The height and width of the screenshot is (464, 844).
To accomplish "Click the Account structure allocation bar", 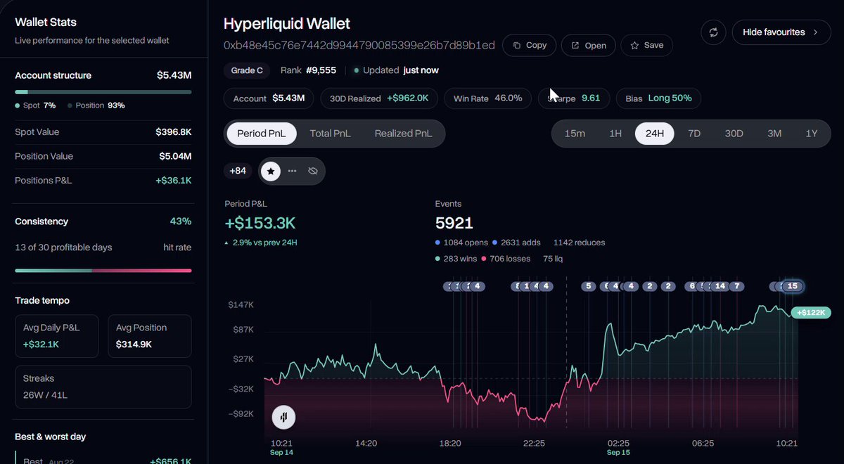I will pyautogui.click(x=103, y=92).
